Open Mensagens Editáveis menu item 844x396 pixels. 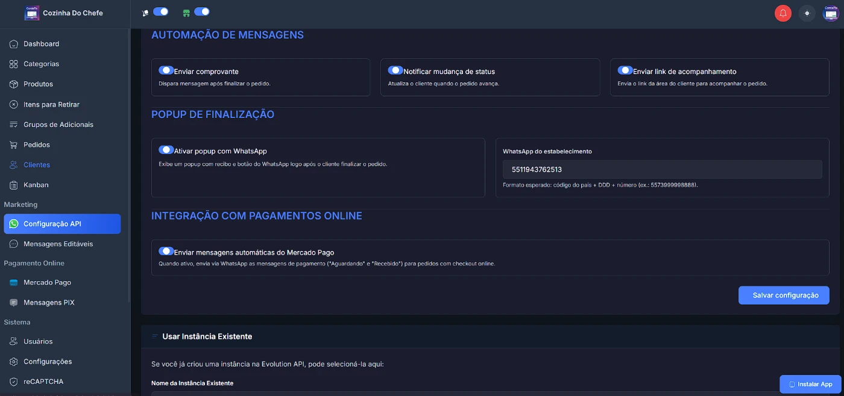pos(58,244)
